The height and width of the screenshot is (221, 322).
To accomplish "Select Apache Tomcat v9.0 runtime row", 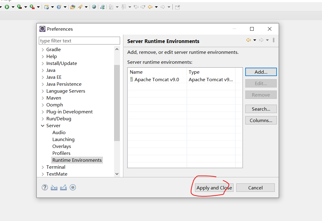I will point(185,80).
